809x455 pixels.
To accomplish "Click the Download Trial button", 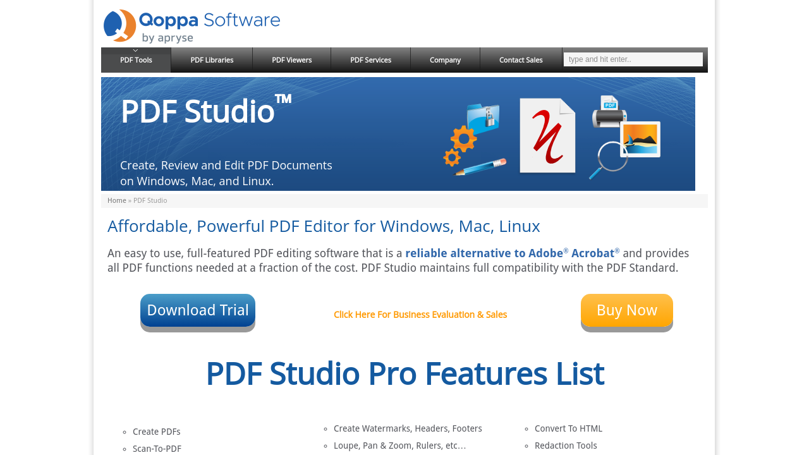I will click(x=198, y=310).
